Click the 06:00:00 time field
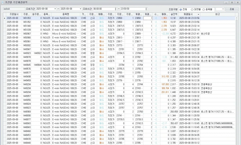Viewport: 241px width, 145px height. [104, 9]
